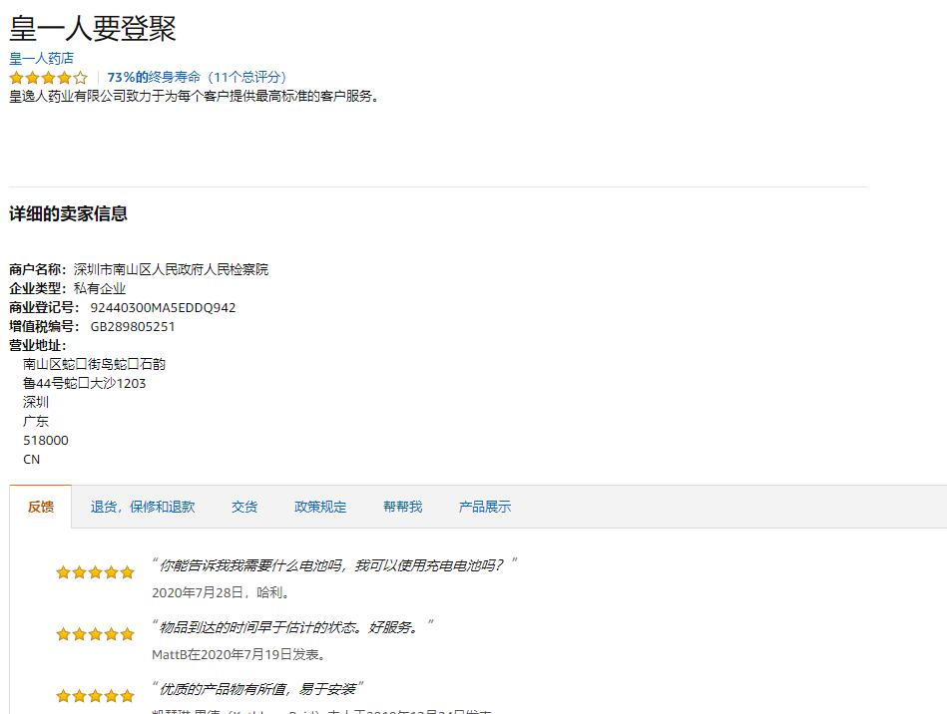Select the city text 深圳 in the address

pos(36,402)
